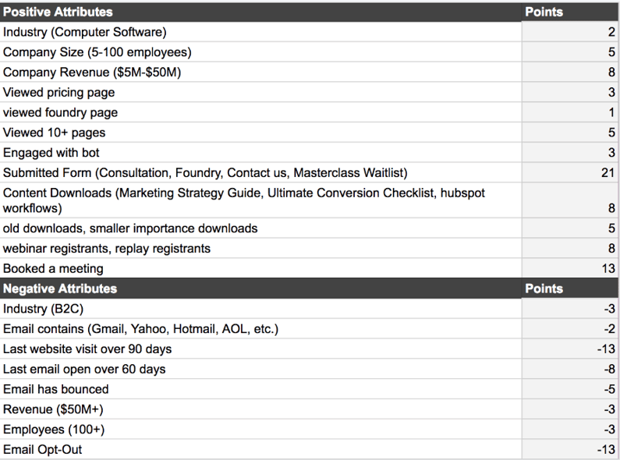Click the Email Opt-Out cell

click(x=260, y=449)
